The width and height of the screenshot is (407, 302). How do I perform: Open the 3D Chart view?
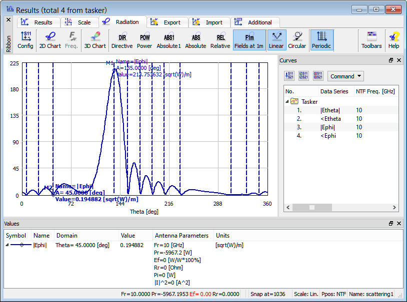click(94, 40)
